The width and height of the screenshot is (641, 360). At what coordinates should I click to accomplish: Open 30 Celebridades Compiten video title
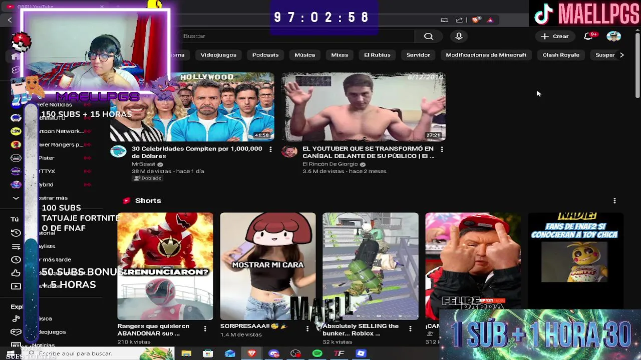point(197,152)
